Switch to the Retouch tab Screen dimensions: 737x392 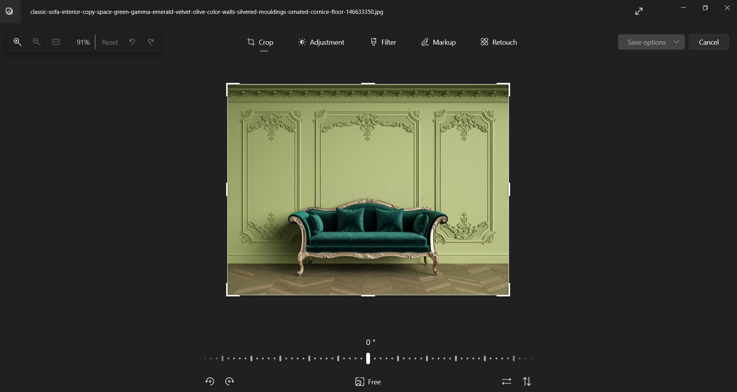pos(499,43)
